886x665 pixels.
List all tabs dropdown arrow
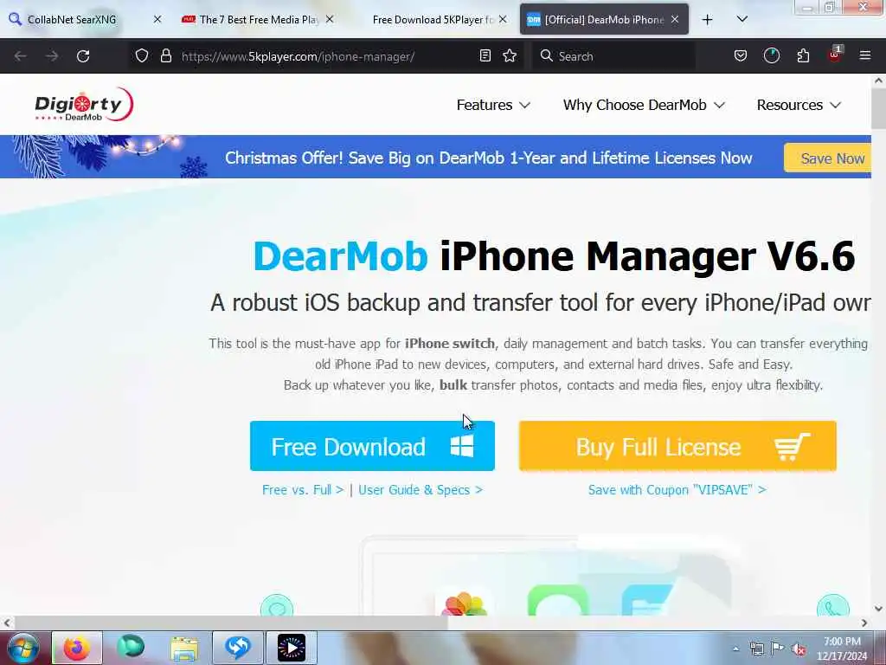point(742,20)
